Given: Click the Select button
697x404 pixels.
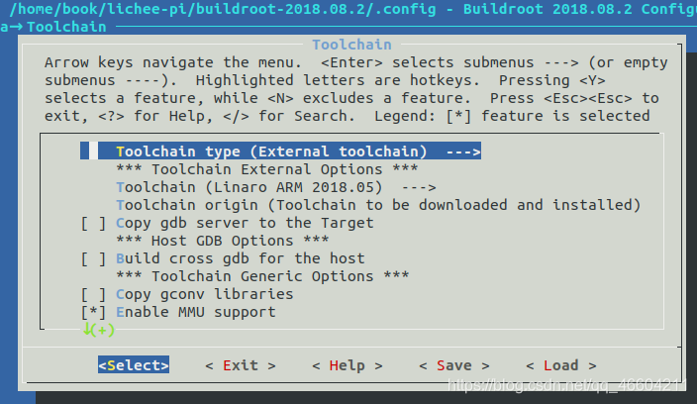Looking at the screenshot, I should click(134, 365).
